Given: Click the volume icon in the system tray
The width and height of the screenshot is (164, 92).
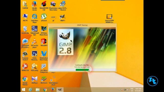Looking at the screenshot, I should (x=128, y=90).
